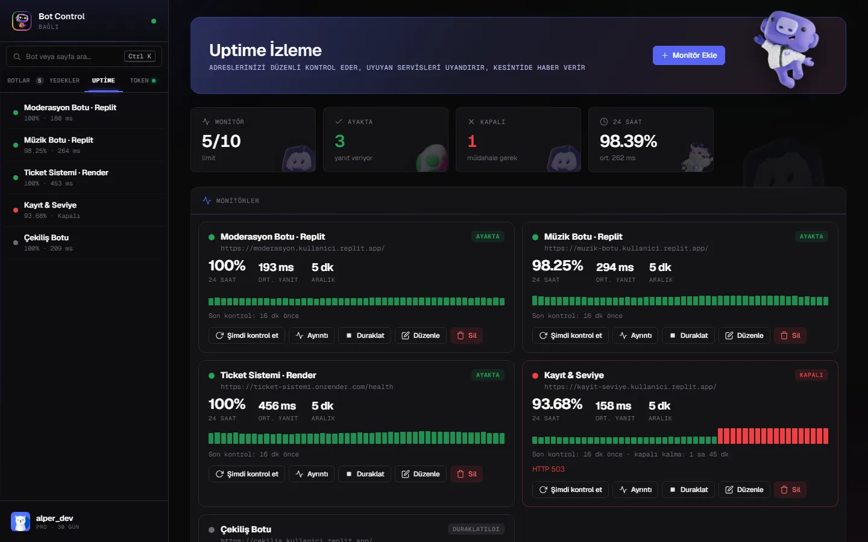Viewport: 868px width, 542px height.
Task: Delete Müzik Botu monitor with Sil
Action: (790, 335)
